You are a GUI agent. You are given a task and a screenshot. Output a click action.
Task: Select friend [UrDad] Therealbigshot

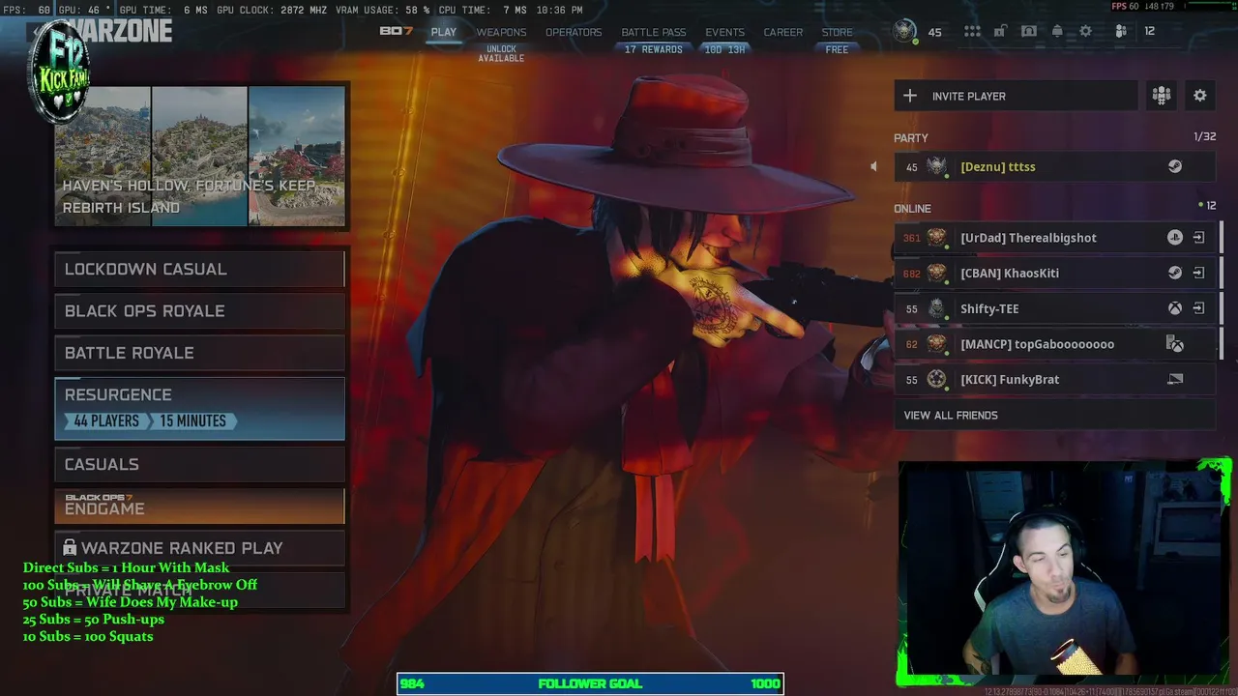pyautogui.click(x=1054, y=238)
